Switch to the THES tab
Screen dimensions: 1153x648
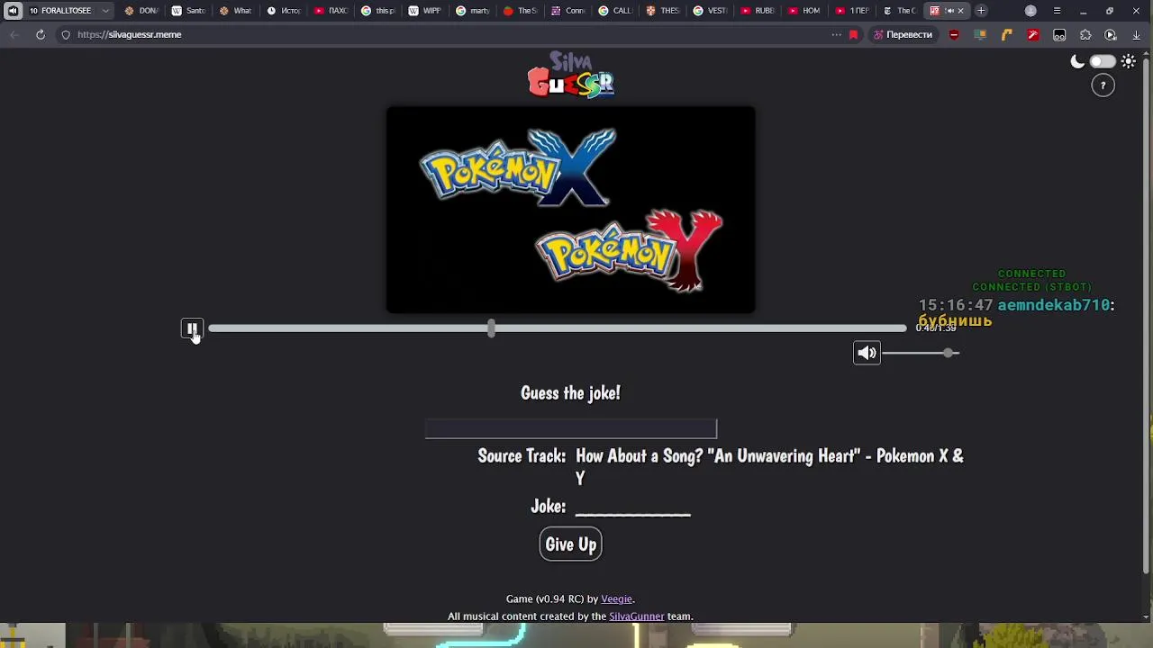663,11
